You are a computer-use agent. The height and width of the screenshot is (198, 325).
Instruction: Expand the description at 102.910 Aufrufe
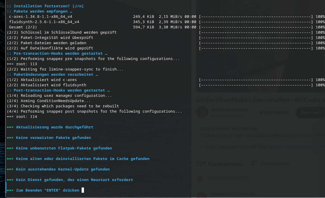pyautogui.click(x=228, y=129)
